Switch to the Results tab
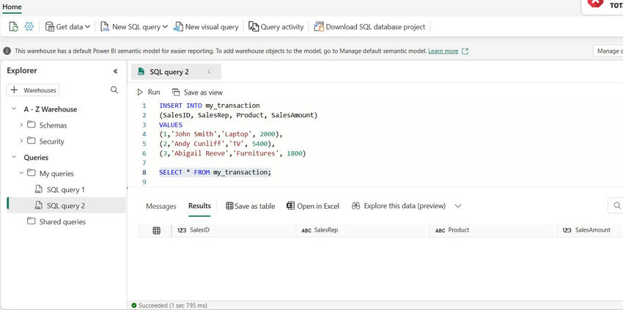623x310 pixels. [x=199, y=206]
